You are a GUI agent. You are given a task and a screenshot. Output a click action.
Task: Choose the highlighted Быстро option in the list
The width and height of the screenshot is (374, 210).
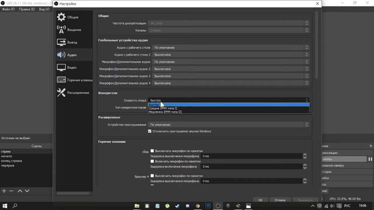tap(228, 105)
